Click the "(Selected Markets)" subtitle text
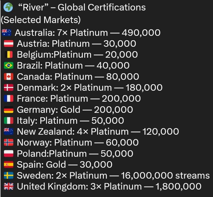 pyautogui.click(x=41, y=20)
